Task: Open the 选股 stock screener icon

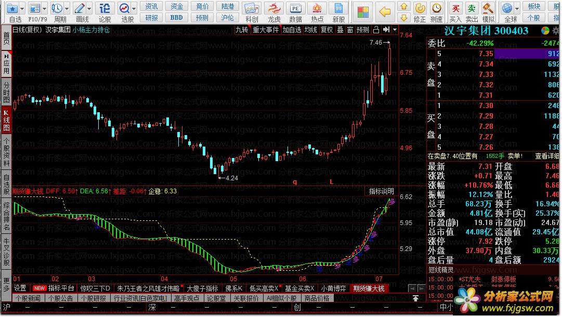Action: click(124, 8)
